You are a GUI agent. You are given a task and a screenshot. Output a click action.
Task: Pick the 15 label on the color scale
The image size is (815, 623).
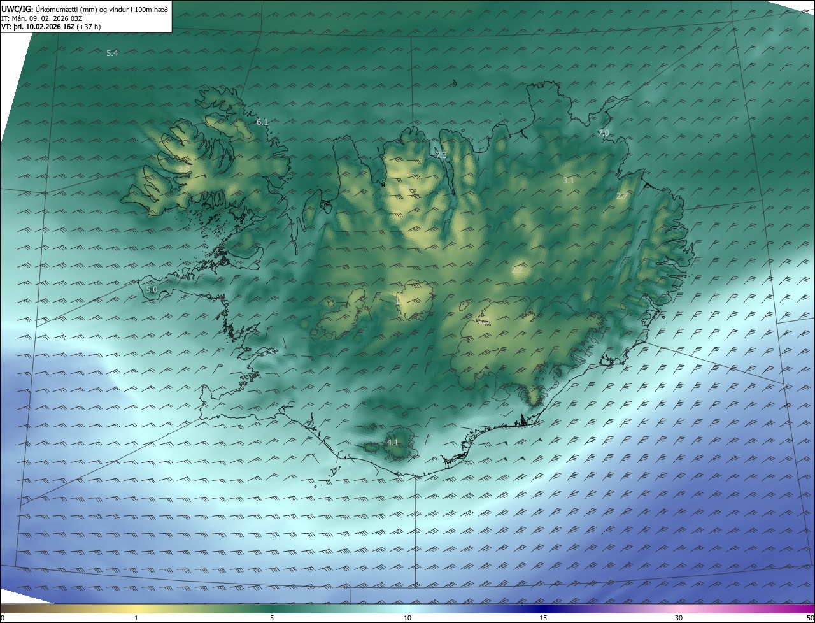pyautogui.click(x=543, y=618)
